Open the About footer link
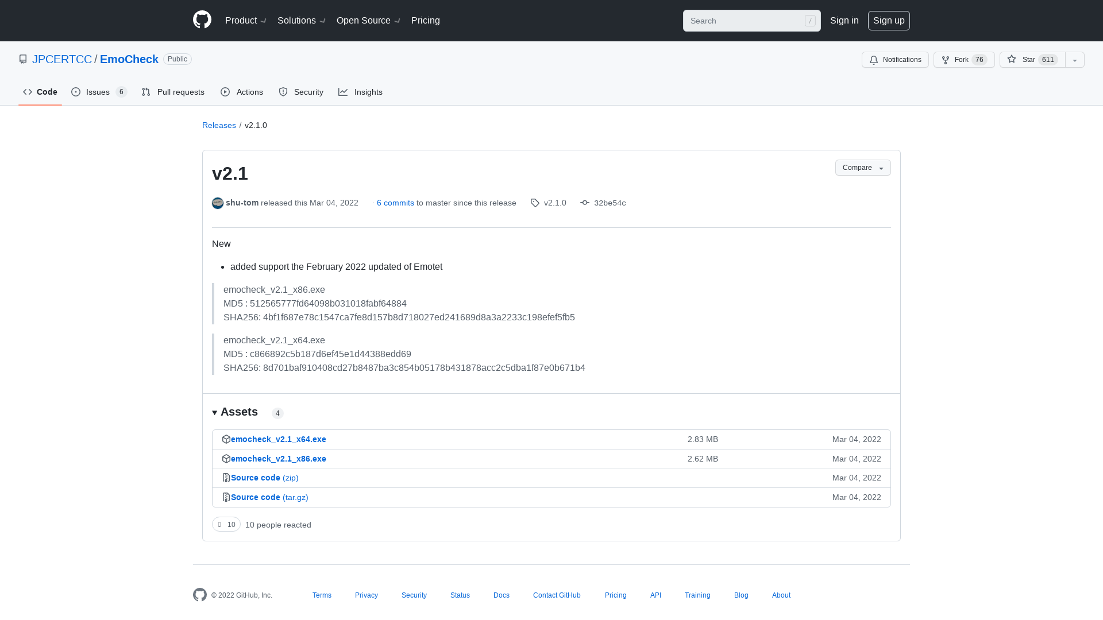The height and width of the screenshot is (620, 1103). pyautogui.click(x=781, y=595)
